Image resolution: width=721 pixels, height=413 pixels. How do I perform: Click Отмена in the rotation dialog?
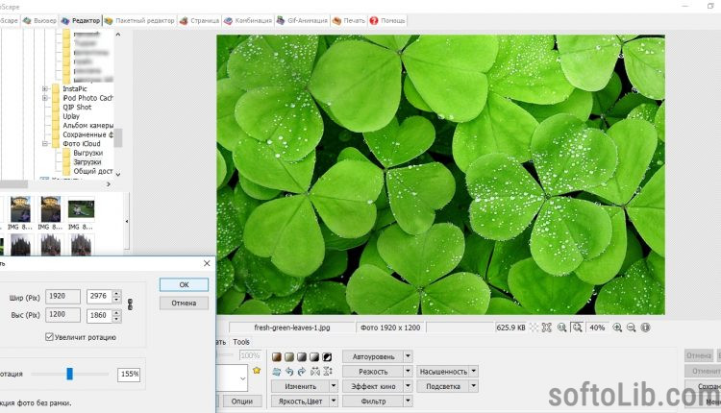click(184, 304)
